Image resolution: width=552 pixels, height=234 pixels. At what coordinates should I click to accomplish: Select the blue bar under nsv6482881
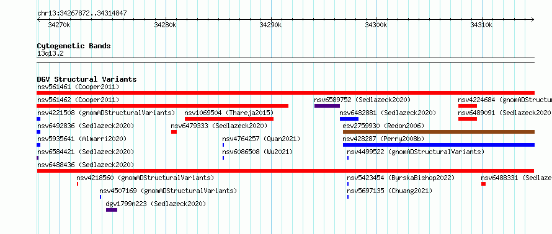[x=349, y=119]
